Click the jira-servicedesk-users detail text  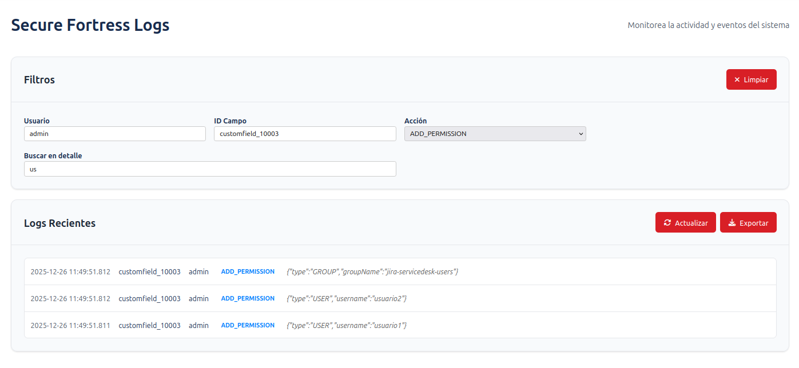point(372,271)
